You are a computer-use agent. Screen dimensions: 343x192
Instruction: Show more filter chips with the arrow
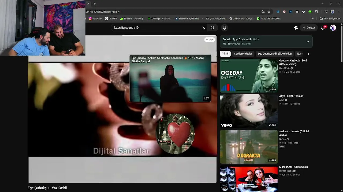[x=308, y=54]
